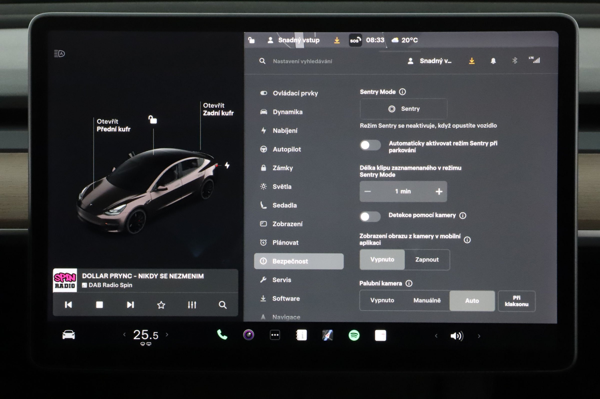Image resolution: width=600 pixels, height=399 pixels.
Task: Tap the car controls icon
Action: click(69, 335)
